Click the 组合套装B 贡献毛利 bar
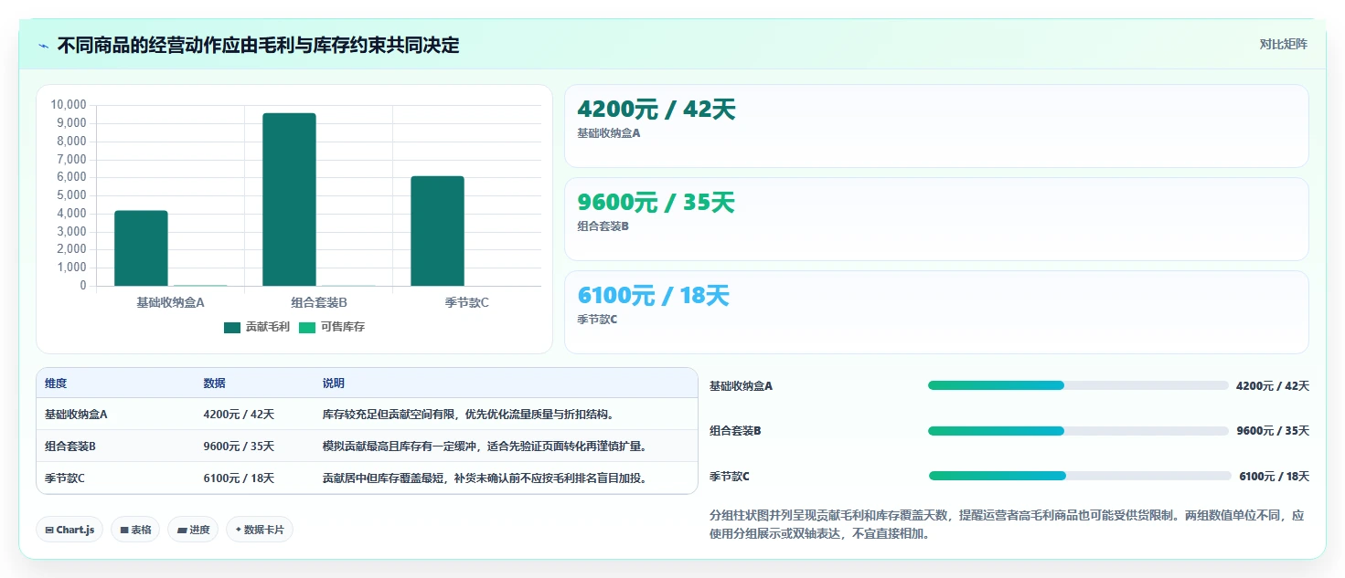Viewport: 1345px width, 578px height. 289,199
